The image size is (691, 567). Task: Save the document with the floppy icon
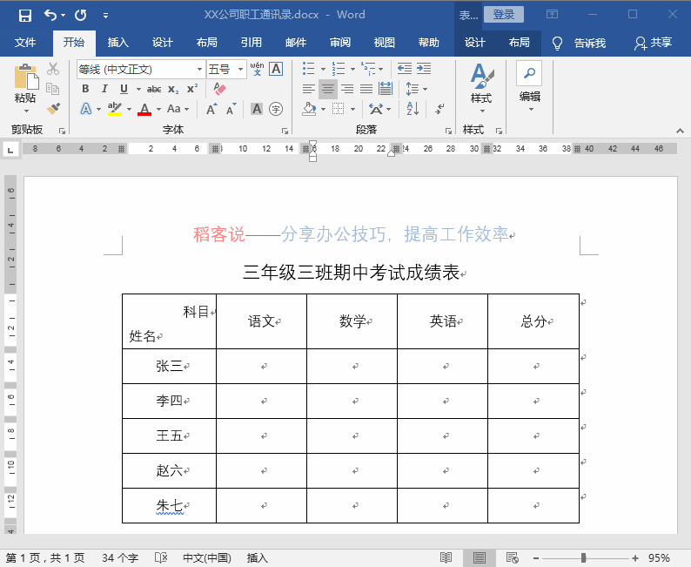click(x=25, y=16)
